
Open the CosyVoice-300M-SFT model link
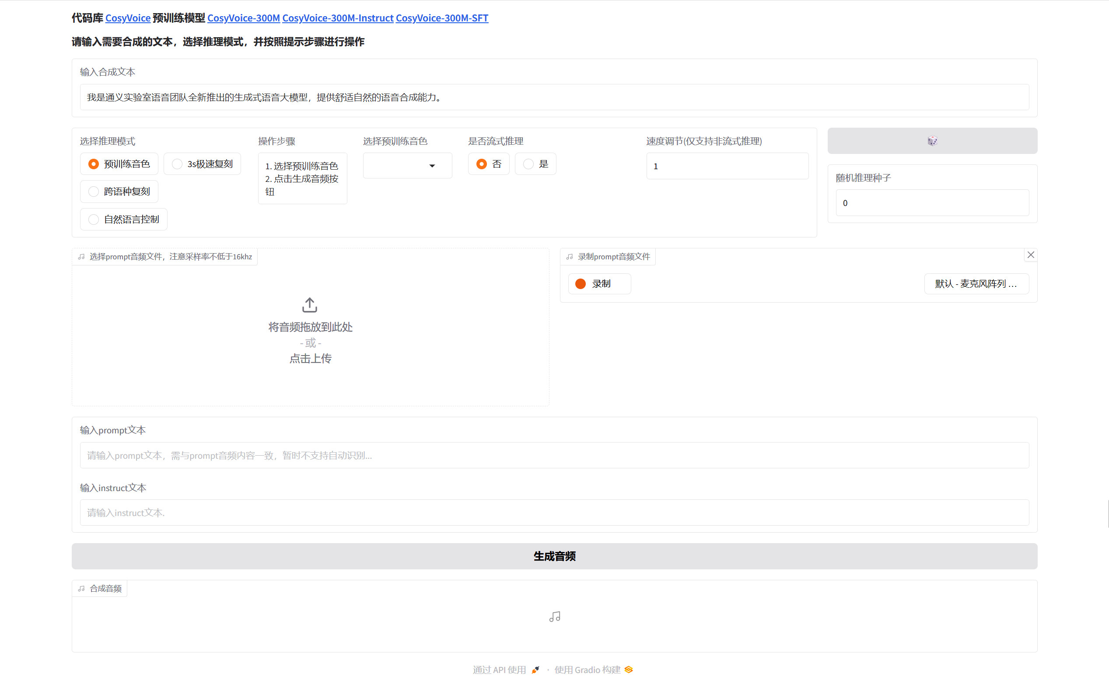[441, 18]
